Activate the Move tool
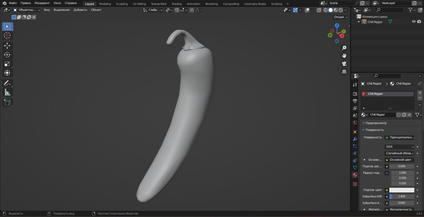The image size is (424, 217). pyautogui.click(x=7, y=46)
